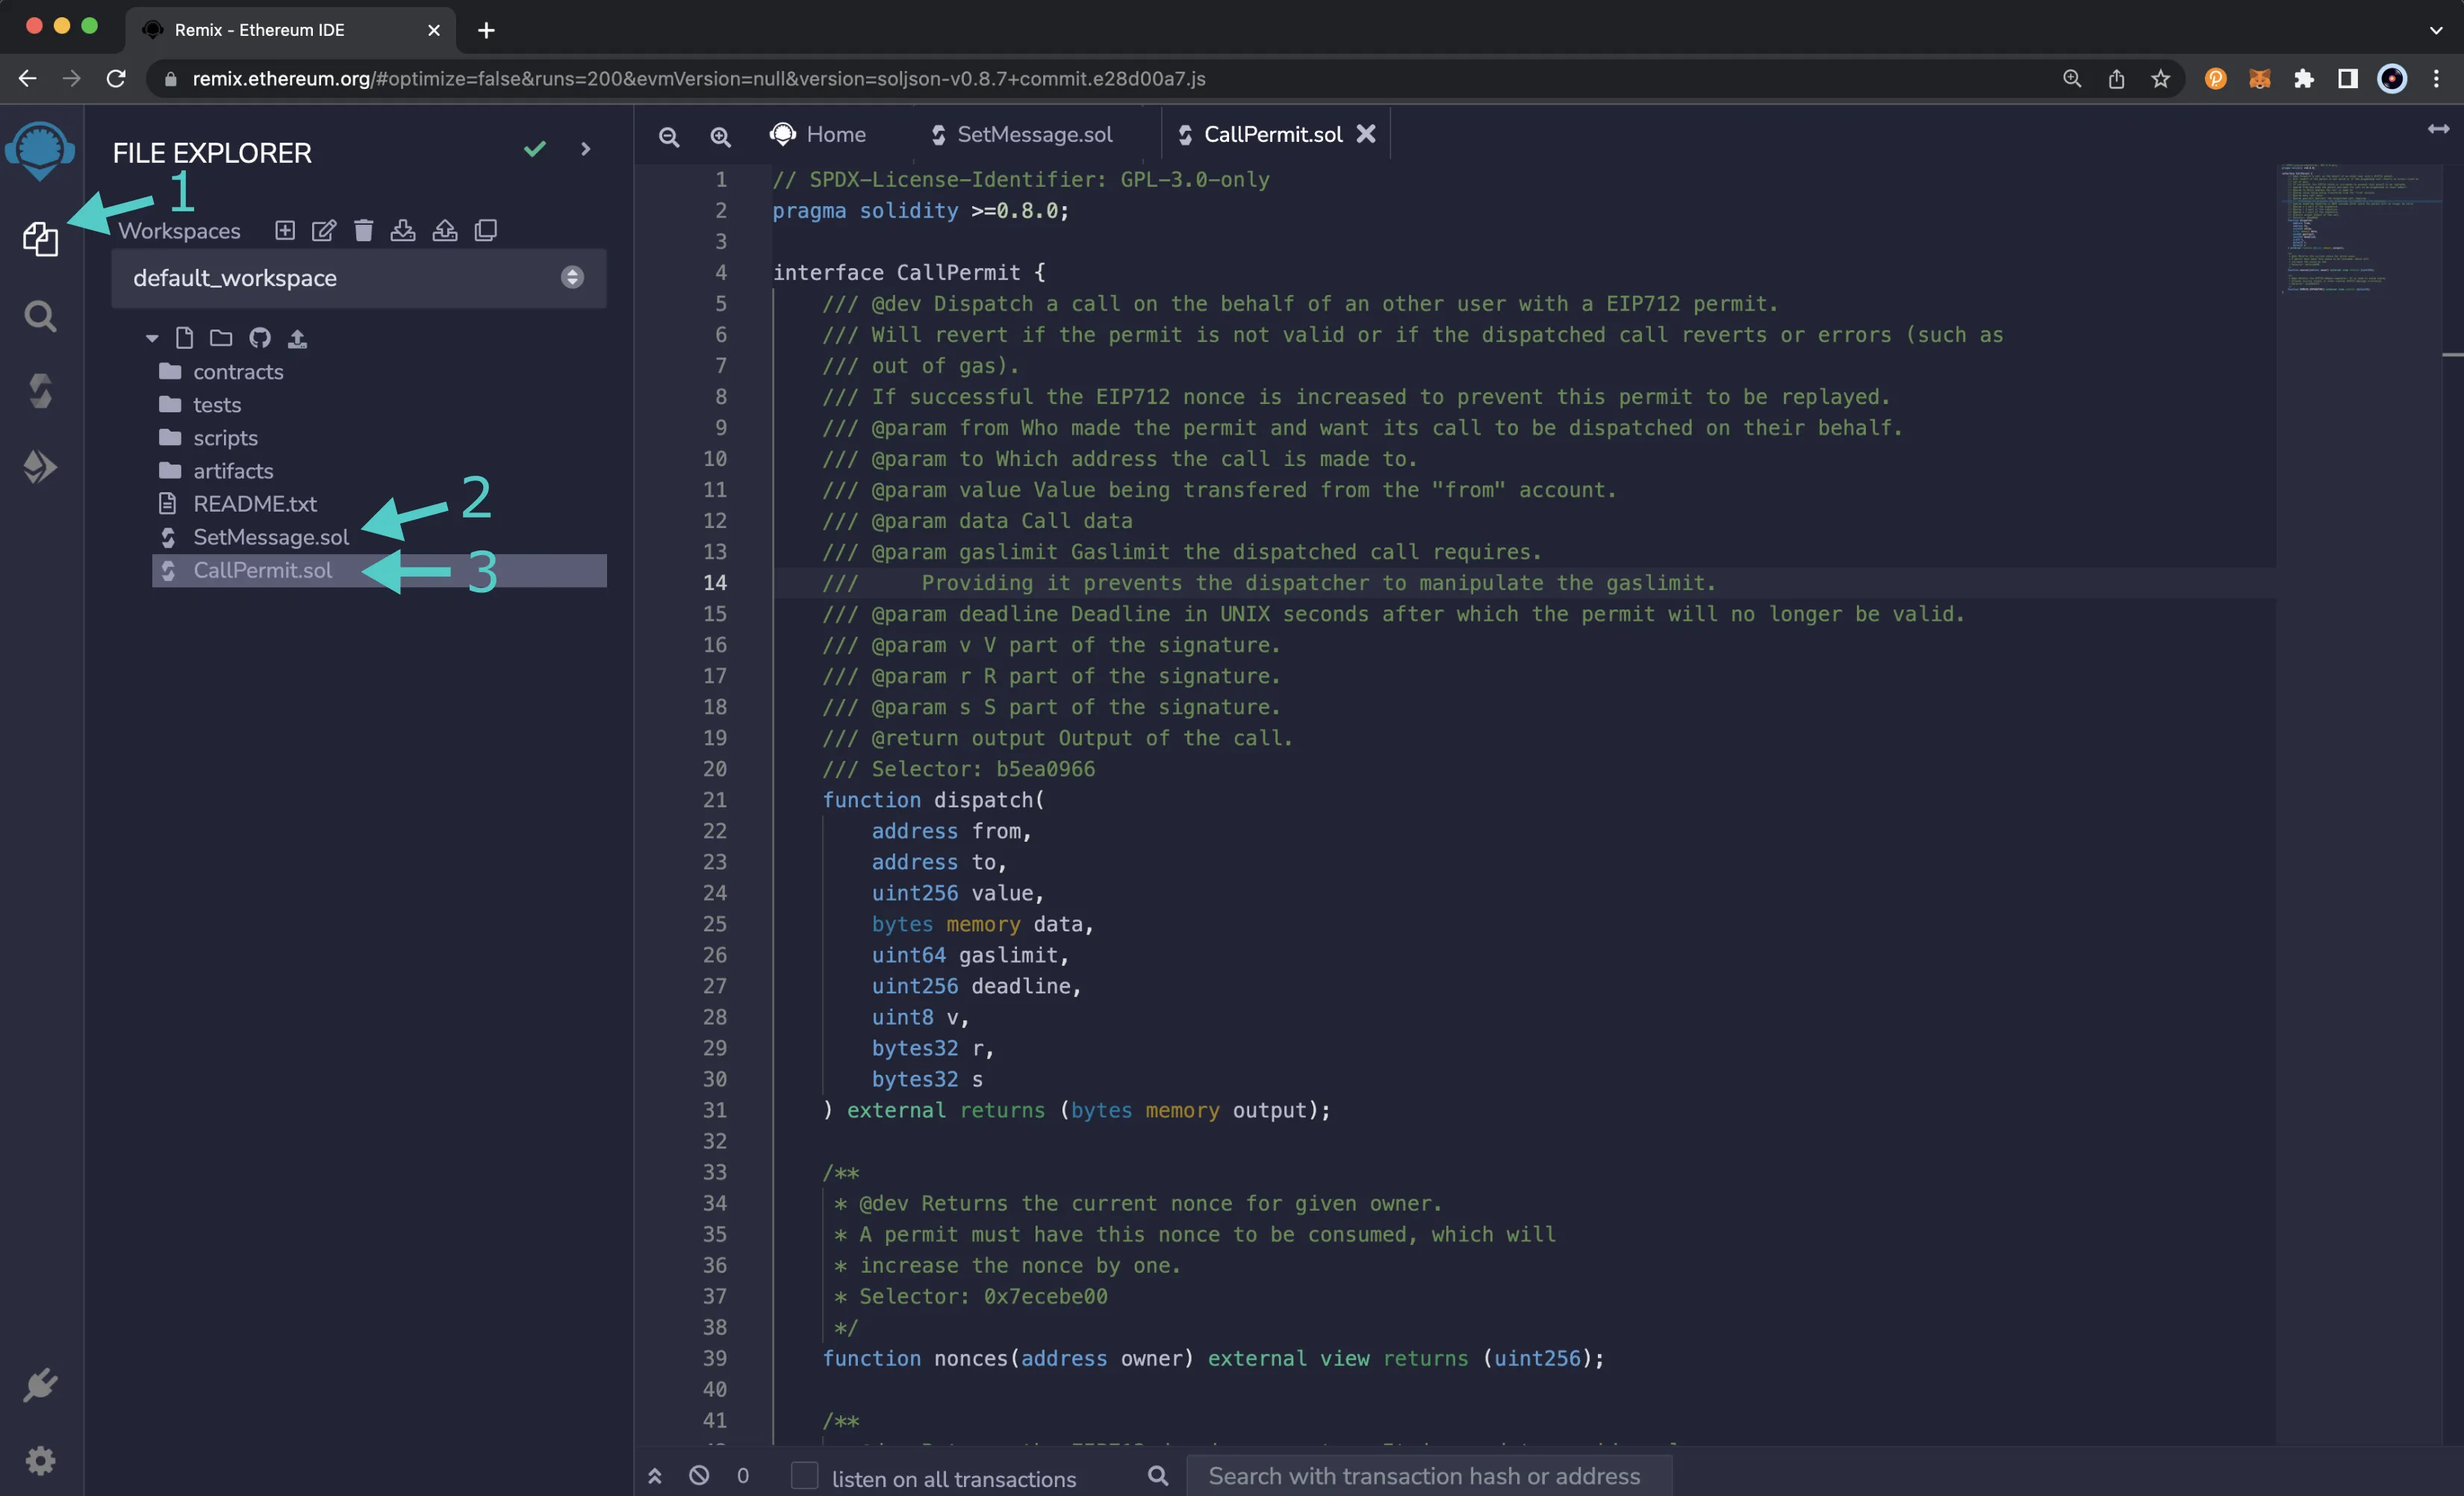This screenshot has width=2464, height=1496.
Task: Reload the page
Action: (x=116, y=79)
